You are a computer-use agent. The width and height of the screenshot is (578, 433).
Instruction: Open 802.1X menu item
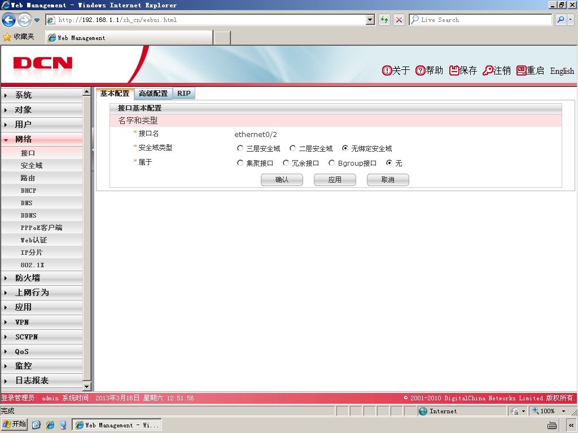(42, 265)
